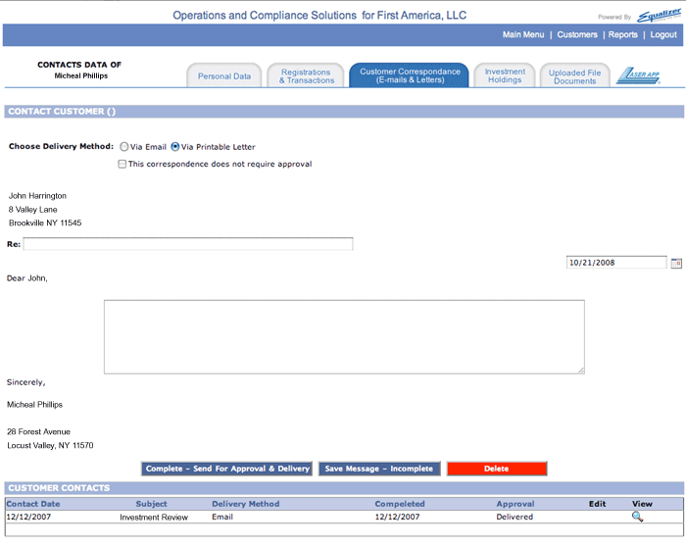Select Via Email delivery method

124,147
